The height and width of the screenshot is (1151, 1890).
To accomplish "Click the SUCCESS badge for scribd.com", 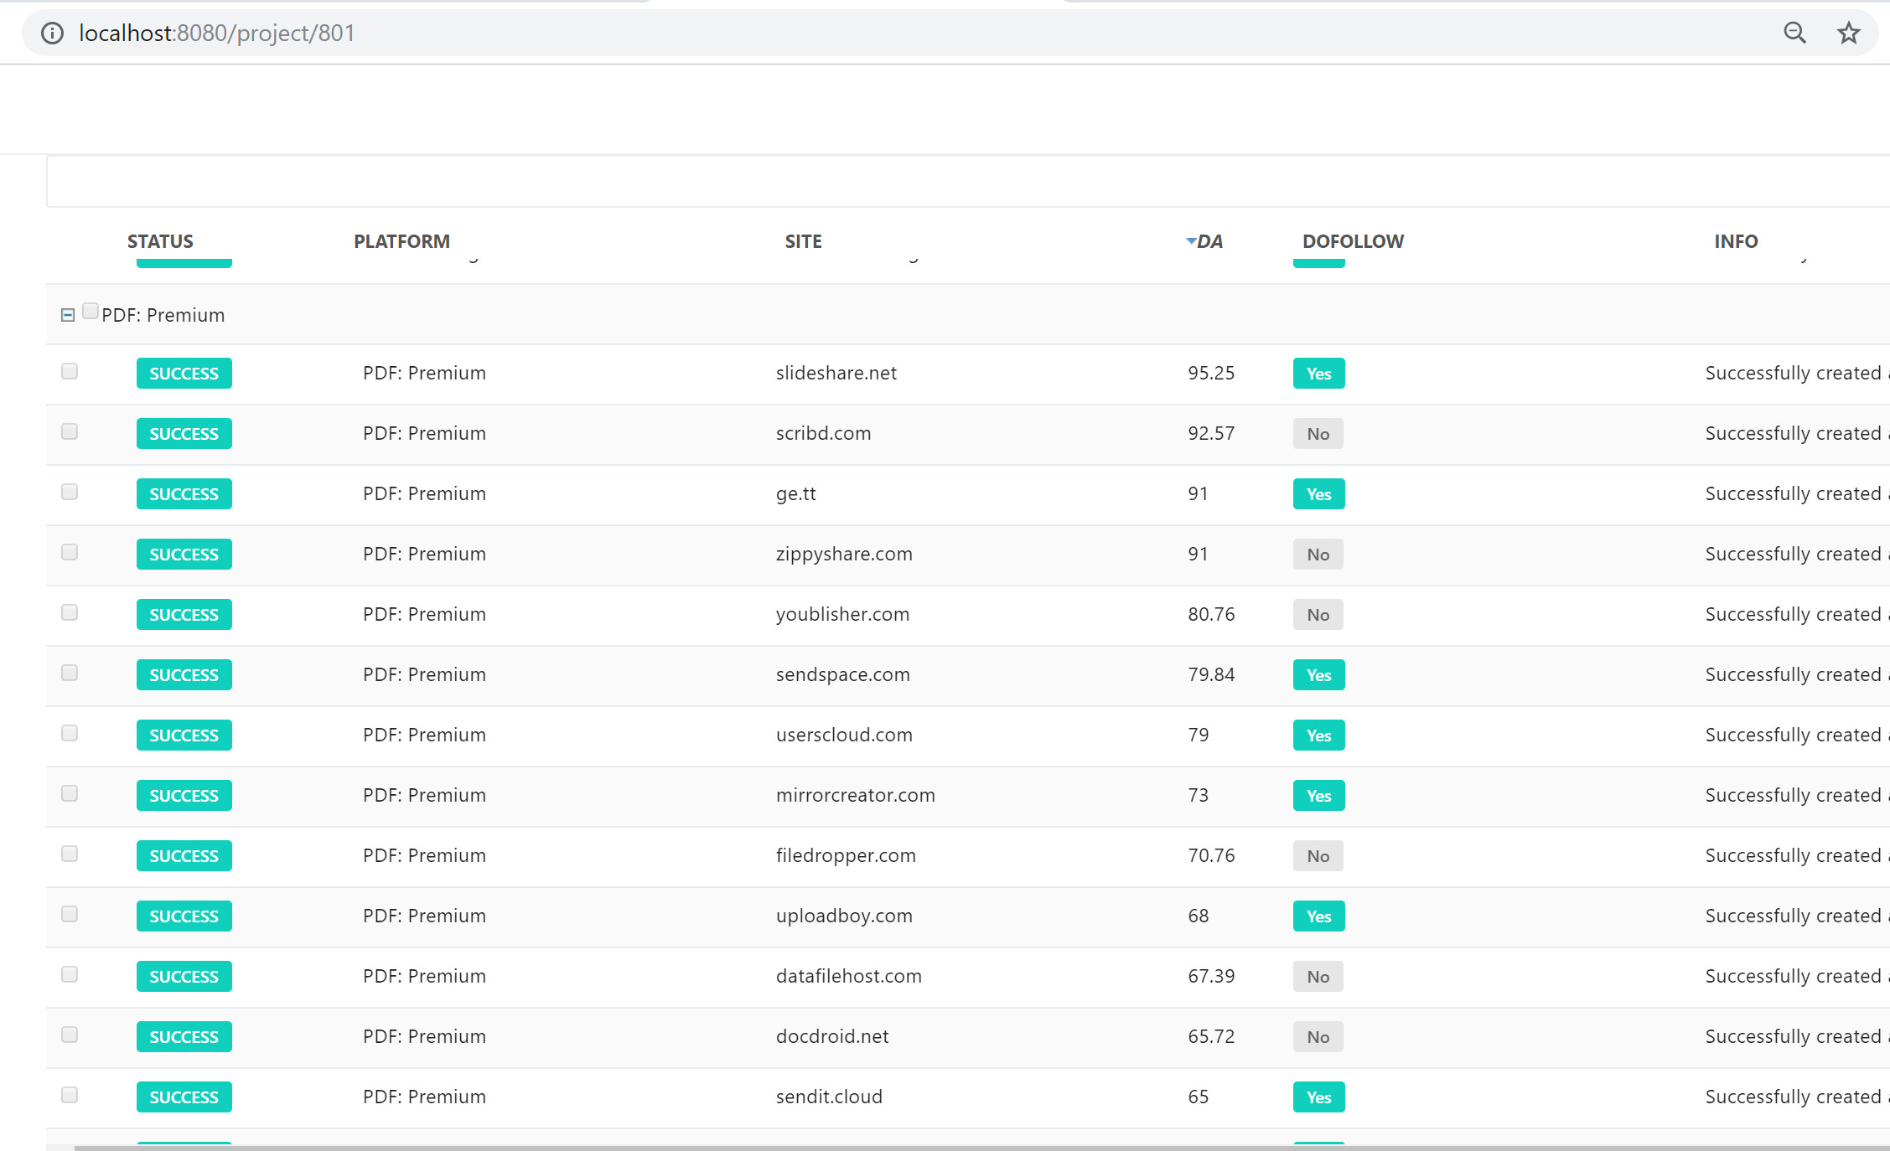I will [x=184, y=434].
